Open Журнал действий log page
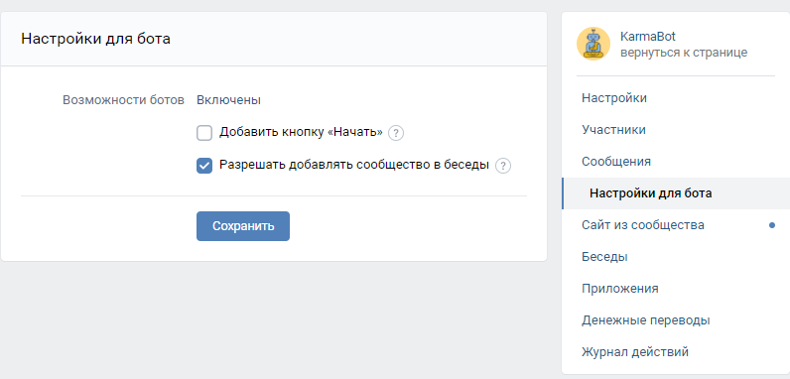Image resolution: width=790 pixels, height=379 pixels. click(676, 352)
